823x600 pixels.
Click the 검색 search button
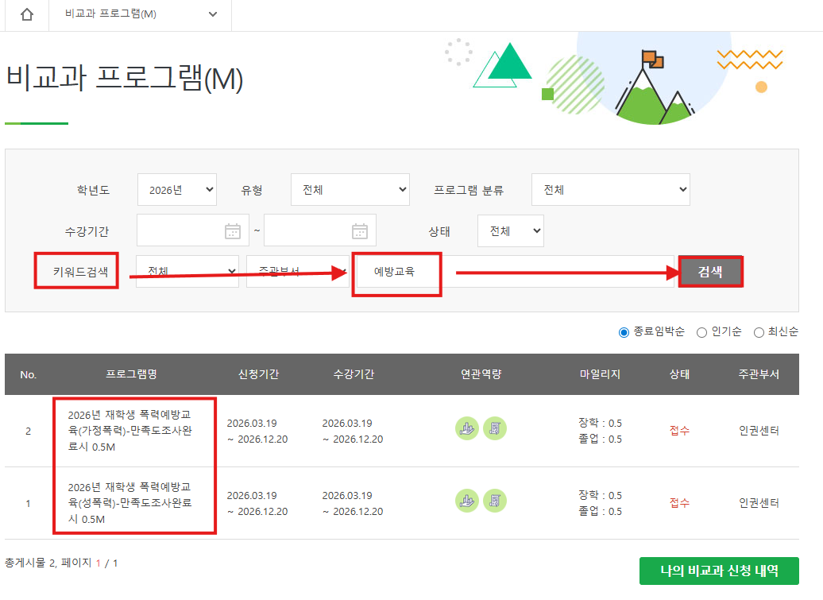tap(710, 272)
